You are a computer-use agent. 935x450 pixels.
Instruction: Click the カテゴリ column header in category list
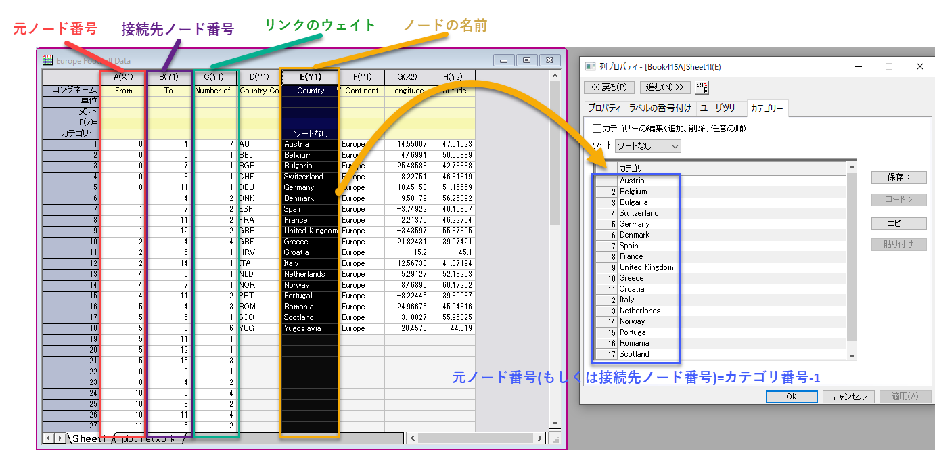731,168
